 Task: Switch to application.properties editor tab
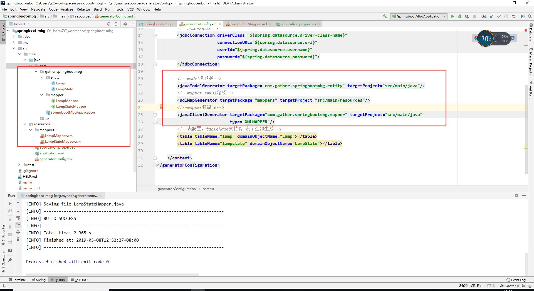(x=298, y=24)
